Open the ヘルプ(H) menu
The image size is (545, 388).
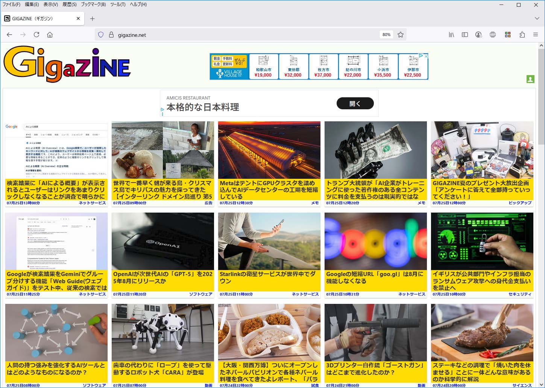(x=138, y=5)
